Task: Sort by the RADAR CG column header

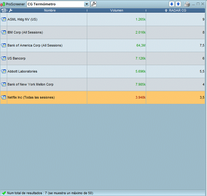Action: [x=177, y=11]
